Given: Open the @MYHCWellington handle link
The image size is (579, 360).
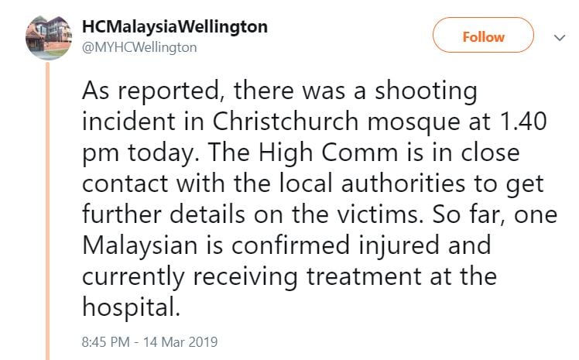Looking at the screenshot, I should pyautogui.click(x=139, y=48).
